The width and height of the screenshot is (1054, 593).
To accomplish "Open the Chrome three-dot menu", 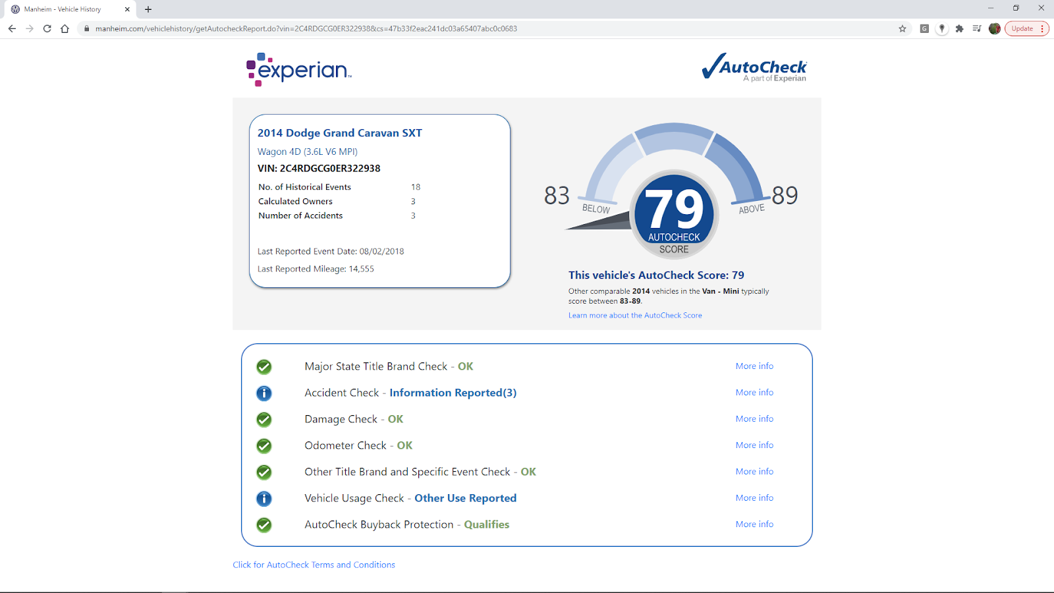I will coord(1042,28).
